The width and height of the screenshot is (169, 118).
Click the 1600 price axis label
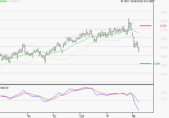(163, 39)
